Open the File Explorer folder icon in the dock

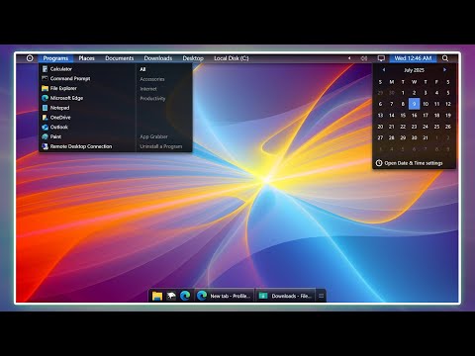click(157, 296)
